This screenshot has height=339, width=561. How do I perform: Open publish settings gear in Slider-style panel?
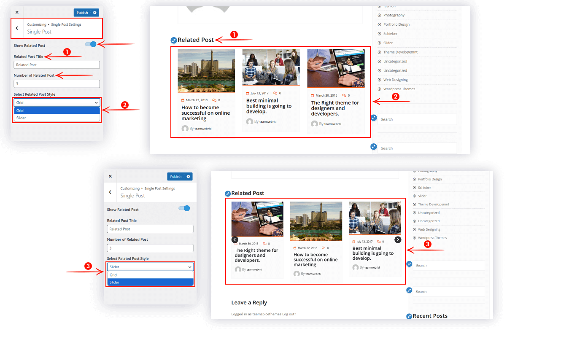[189, 177]
